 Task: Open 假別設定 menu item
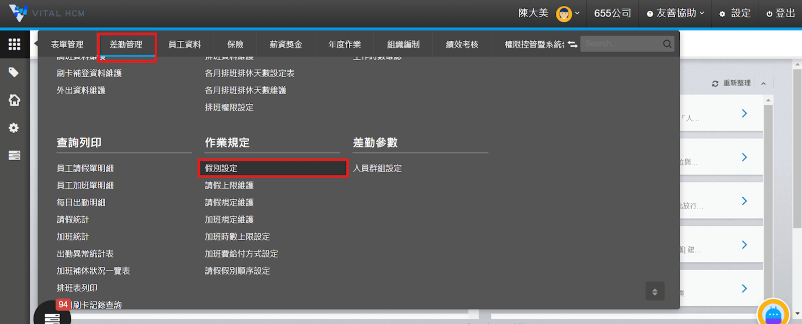[x=273, y=168]
